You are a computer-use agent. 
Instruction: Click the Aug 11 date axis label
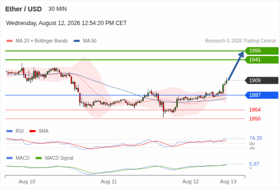point(109,182)
